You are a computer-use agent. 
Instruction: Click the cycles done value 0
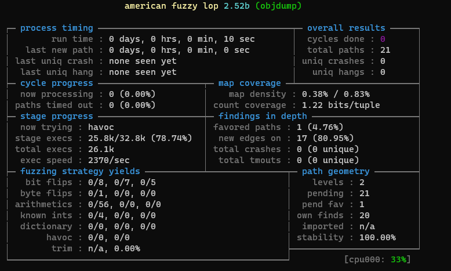pos(383,39)
